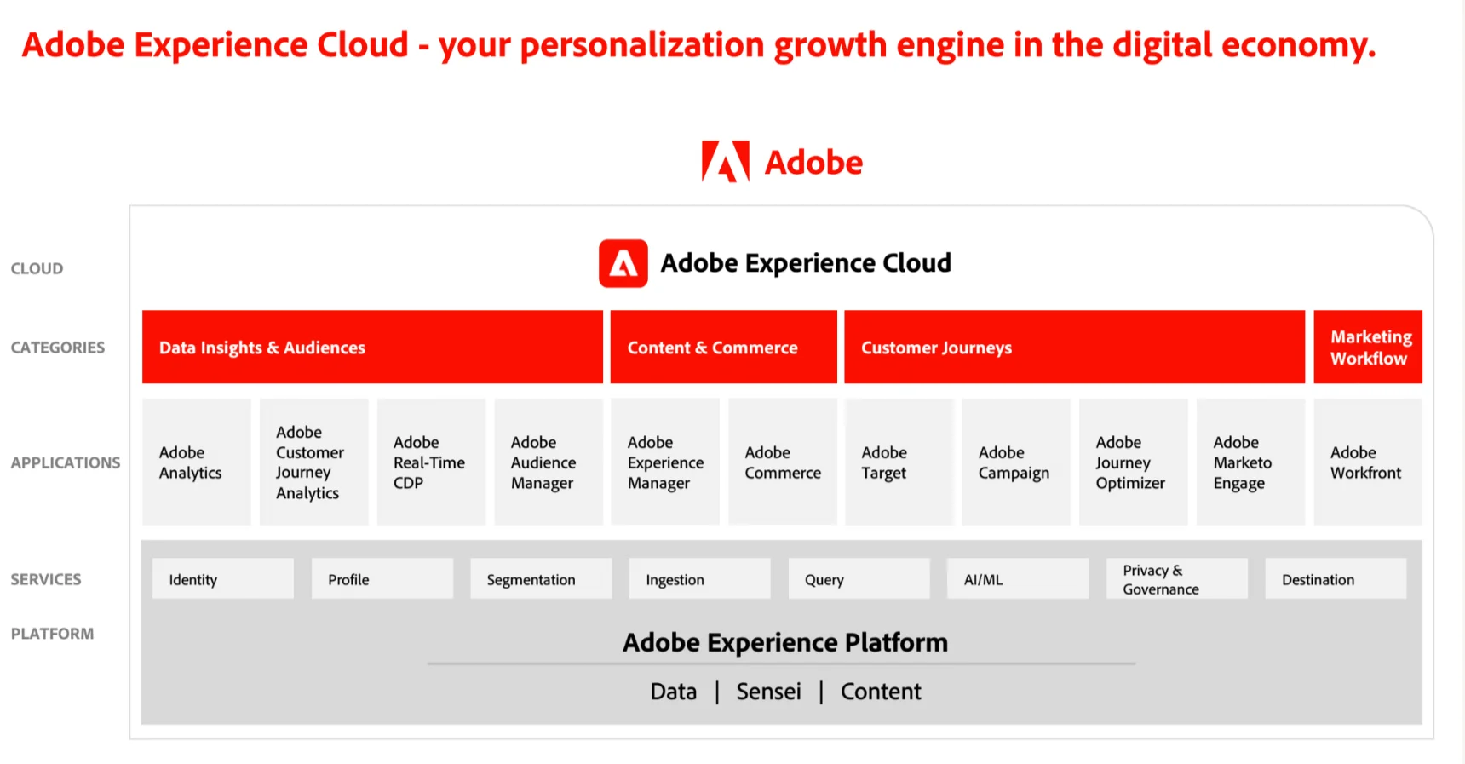Open the Adobe Workfront tile
Screen dimensions: 1465x764
pyautogui.click(x=1367, y=462)
